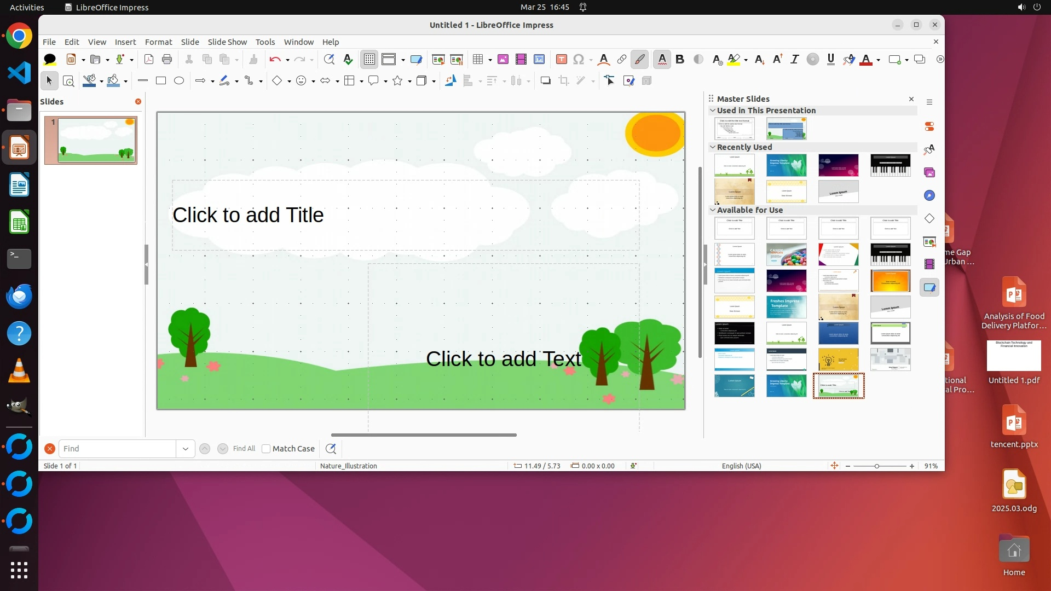Screen dimensions: 1051x591
Task: Open sidebar Properties deck icon
Action: pos(929,126)
